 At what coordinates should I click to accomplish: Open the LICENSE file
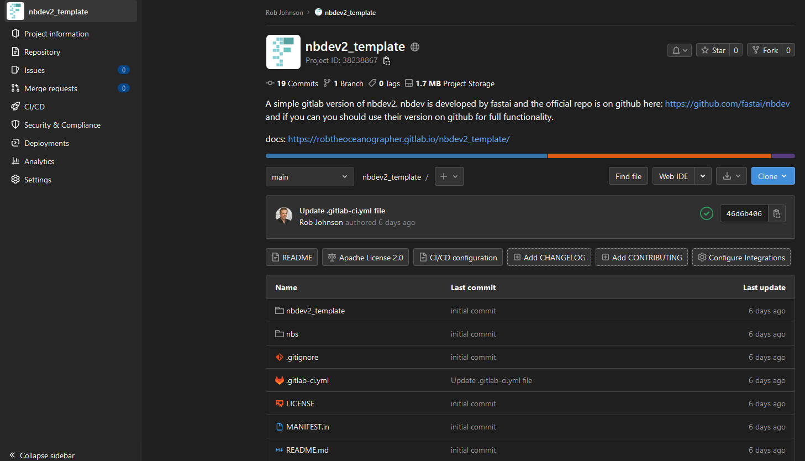(300, 404)
